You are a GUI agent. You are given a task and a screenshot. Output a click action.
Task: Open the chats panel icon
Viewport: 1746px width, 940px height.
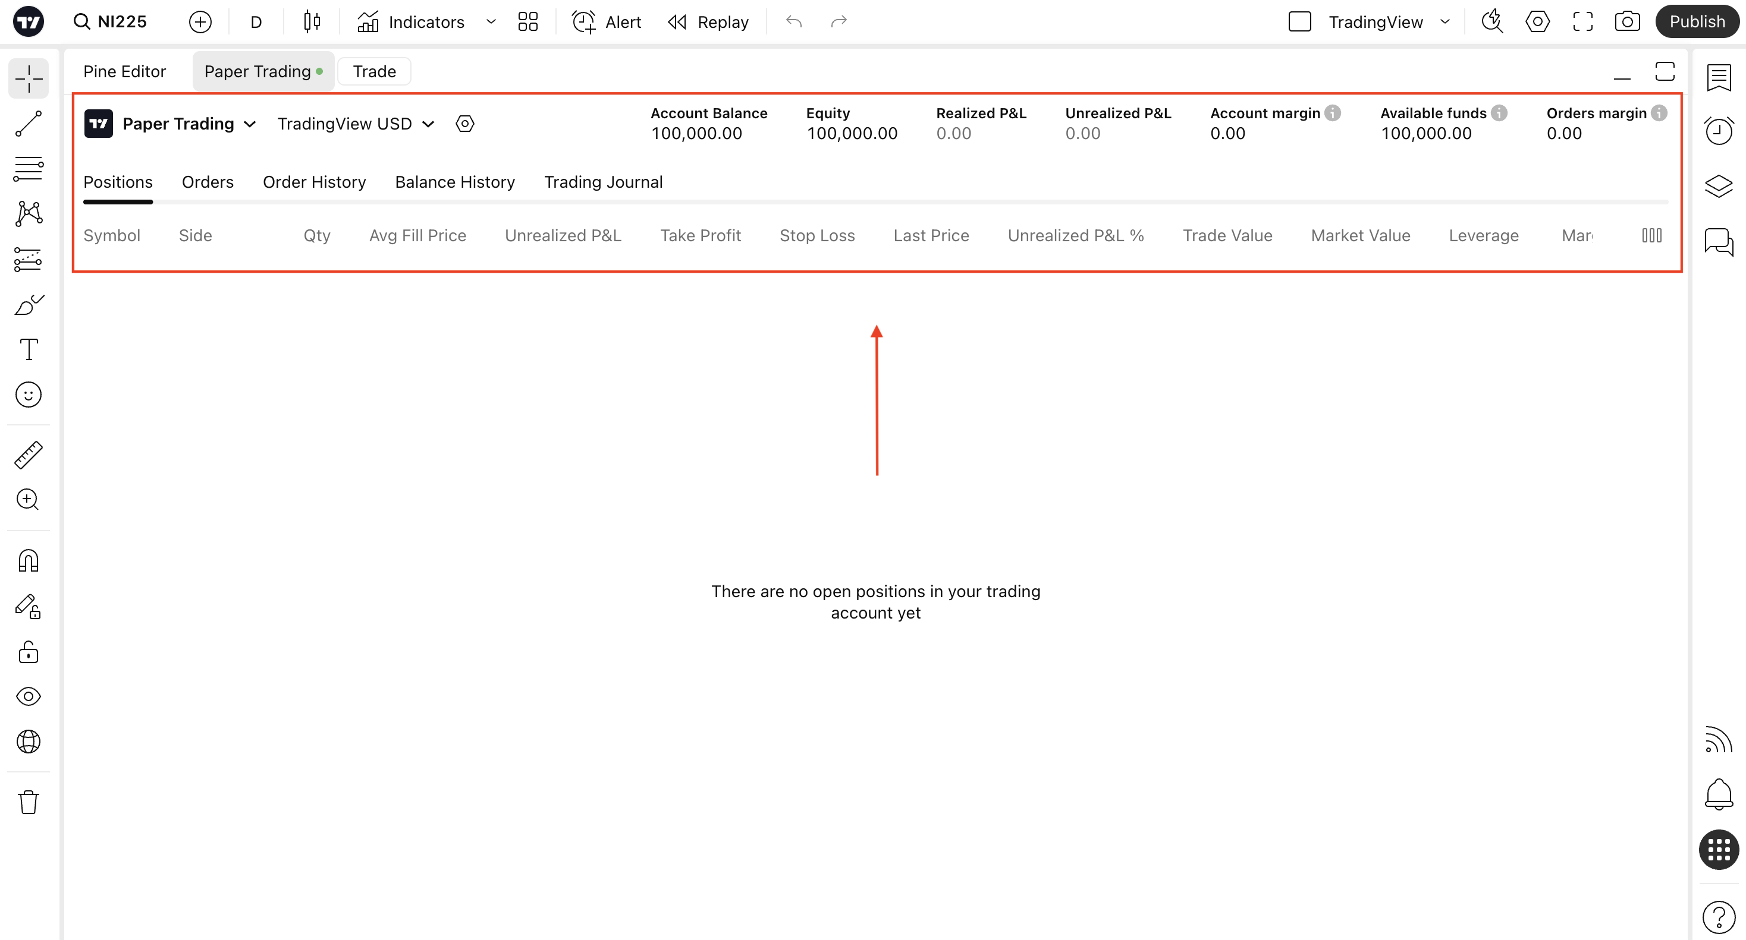point(1719,242)
